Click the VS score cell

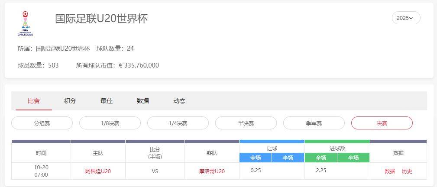tap(155, 171)
